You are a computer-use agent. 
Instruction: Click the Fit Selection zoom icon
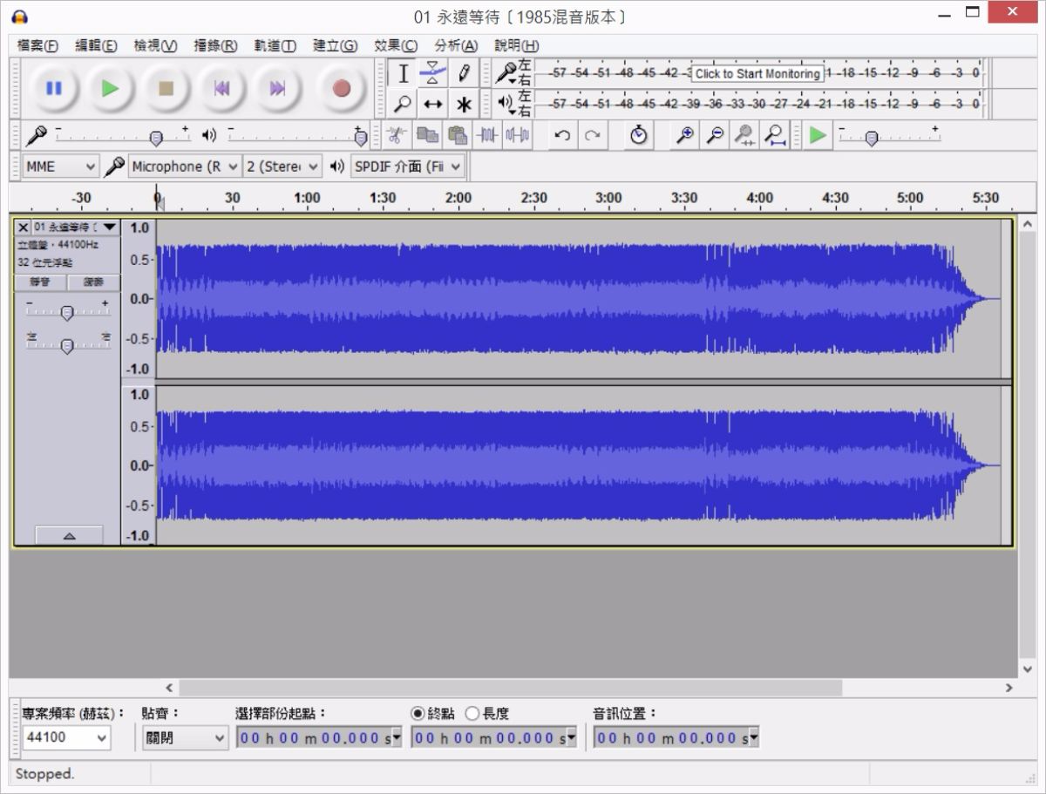744,135
